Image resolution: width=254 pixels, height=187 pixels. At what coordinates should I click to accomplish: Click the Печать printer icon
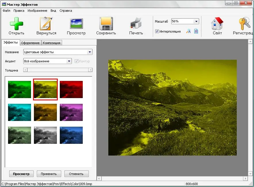point(136,24)
